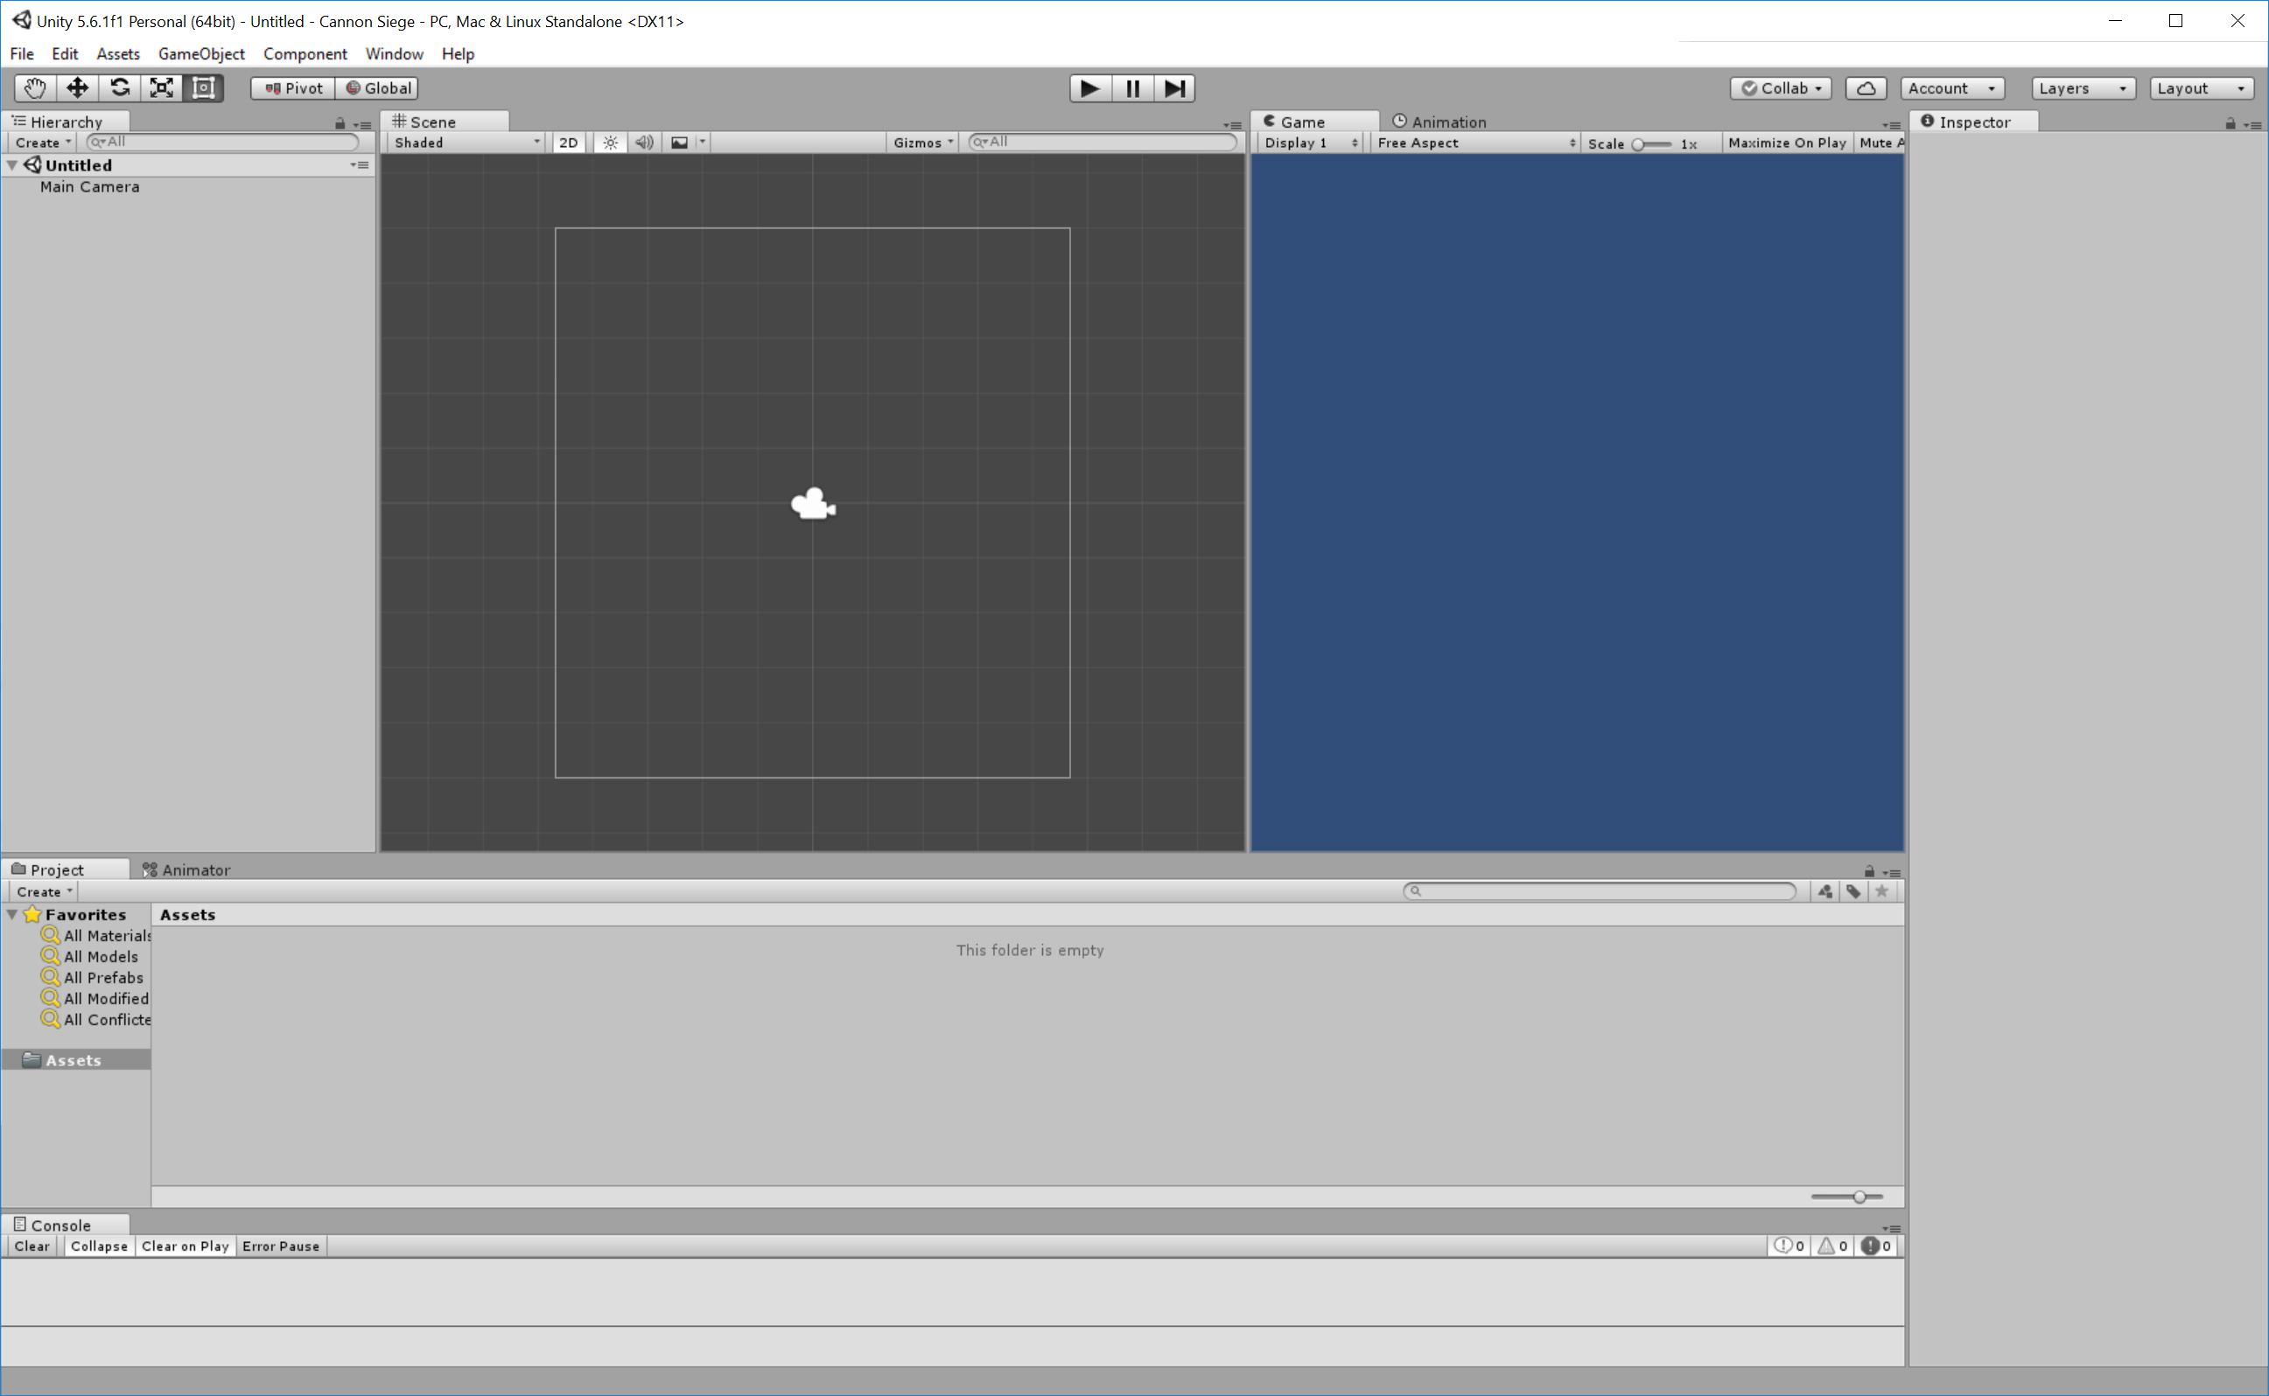The width and height of the screenshot is (2269, 1396).
Task: Open the cloud services icon
Action: coord(1866,88)
